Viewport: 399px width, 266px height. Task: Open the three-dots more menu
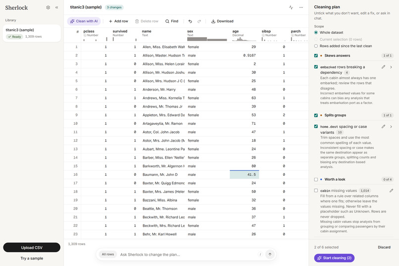point(301,7)
